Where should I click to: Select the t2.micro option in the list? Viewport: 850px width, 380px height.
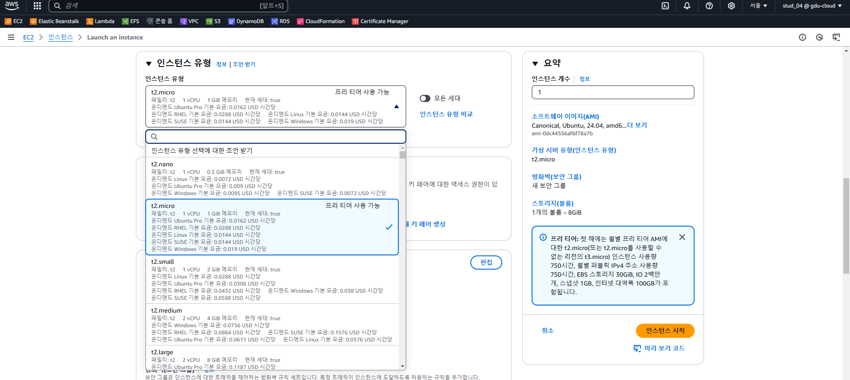[x=272, y=227]
